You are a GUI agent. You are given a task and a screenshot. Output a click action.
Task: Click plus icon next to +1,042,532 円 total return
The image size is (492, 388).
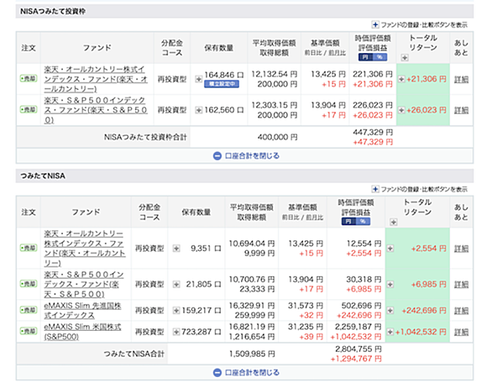390,332
